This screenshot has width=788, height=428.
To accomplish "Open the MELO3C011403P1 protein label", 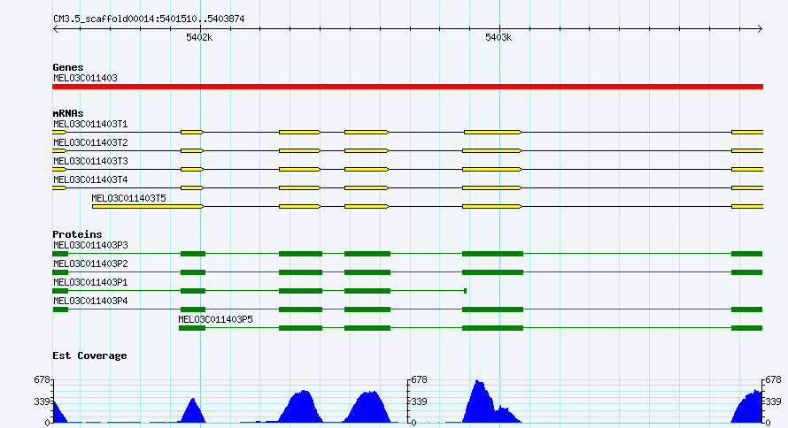I will [90, 282].
